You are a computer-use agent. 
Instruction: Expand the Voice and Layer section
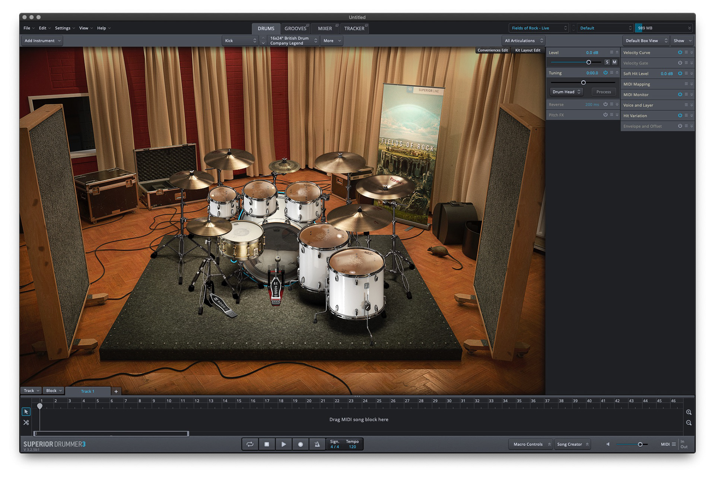pos(692,105)
